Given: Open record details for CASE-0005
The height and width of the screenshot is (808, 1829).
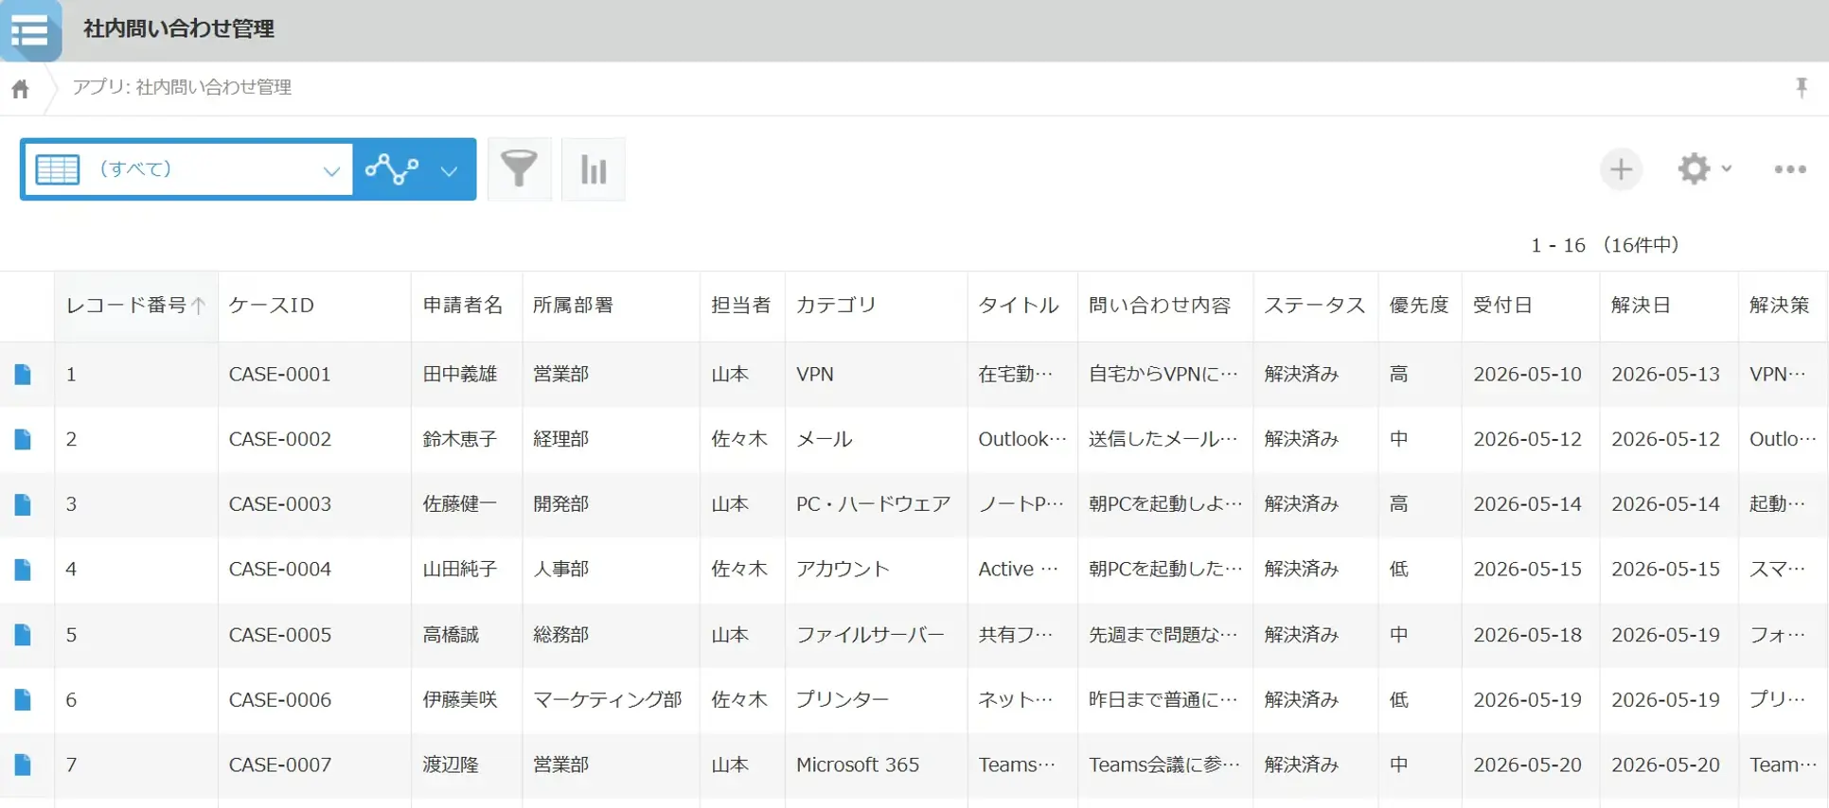Looking at the screenshot, I should [23, 635].
